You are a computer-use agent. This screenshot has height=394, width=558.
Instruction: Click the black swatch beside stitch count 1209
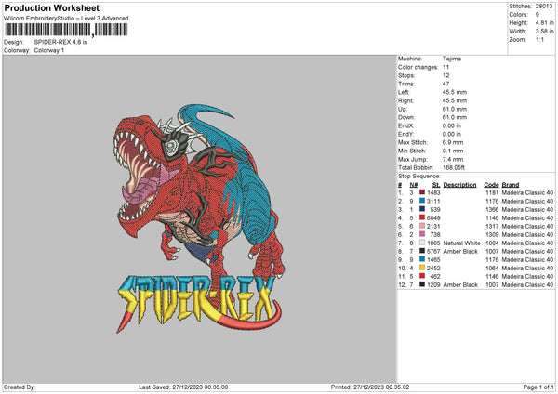coord(422,284)
